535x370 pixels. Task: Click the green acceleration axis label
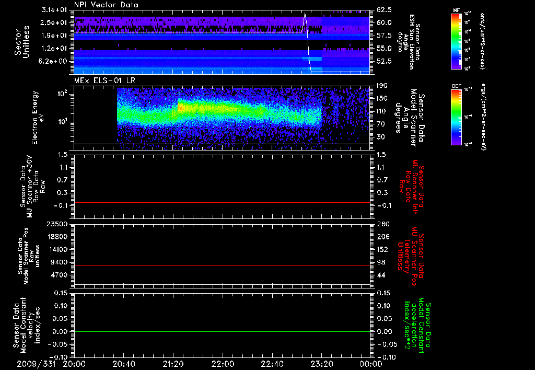(415, 326)
